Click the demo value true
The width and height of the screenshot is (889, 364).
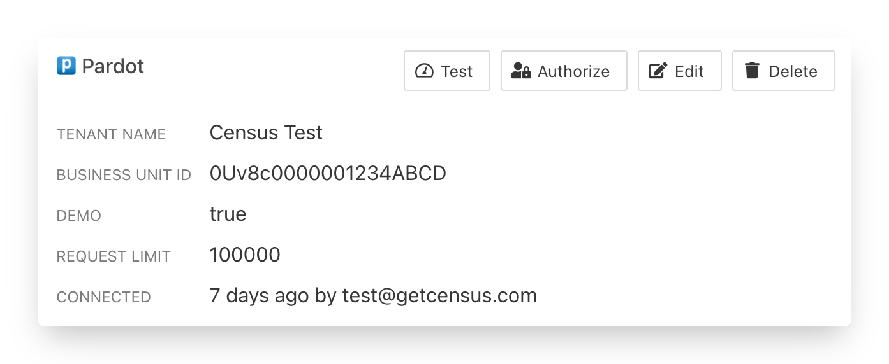coord(228,214)
